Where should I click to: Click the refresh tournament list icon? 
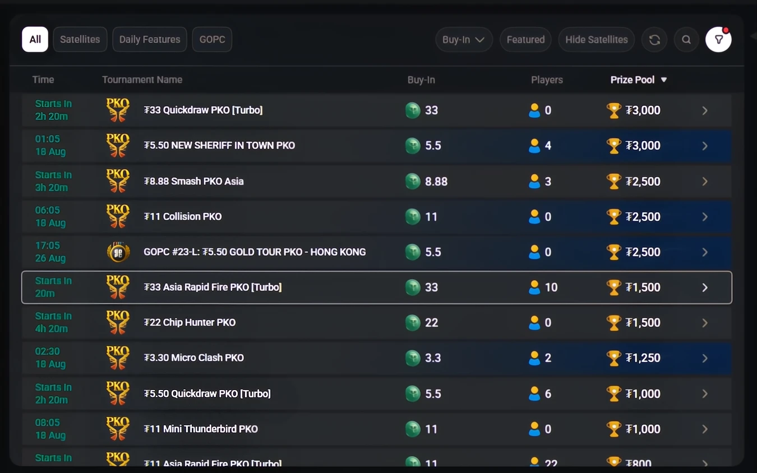(654, 40)
